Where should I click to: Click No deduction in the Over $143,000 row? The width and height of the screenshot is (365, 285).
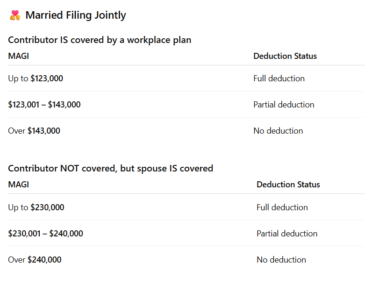pos(278,131)
